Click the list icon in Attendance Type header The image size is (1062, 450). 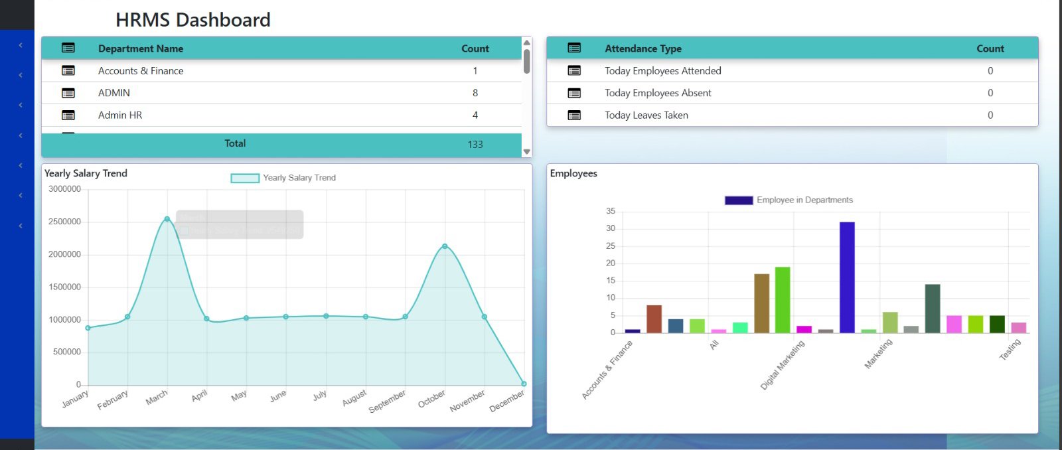click(574, 48)
